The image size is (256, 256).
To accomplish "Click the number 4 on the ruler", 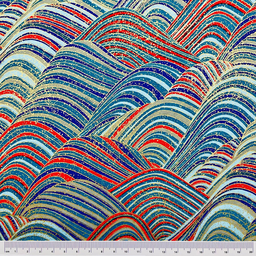I will point(52,251).
